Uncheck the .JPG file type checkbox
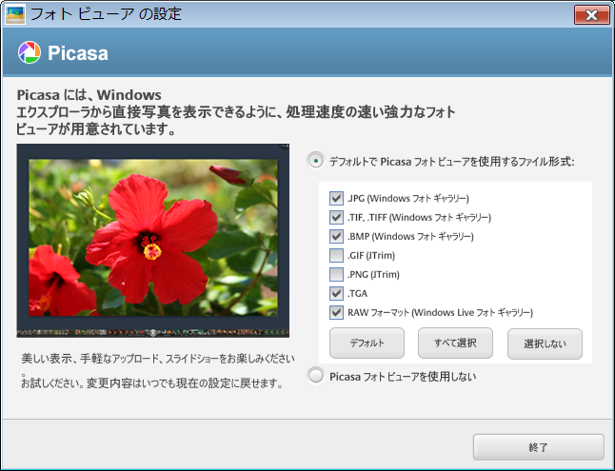The width and height of the screenshot is (615, 471). click(336, 198)
